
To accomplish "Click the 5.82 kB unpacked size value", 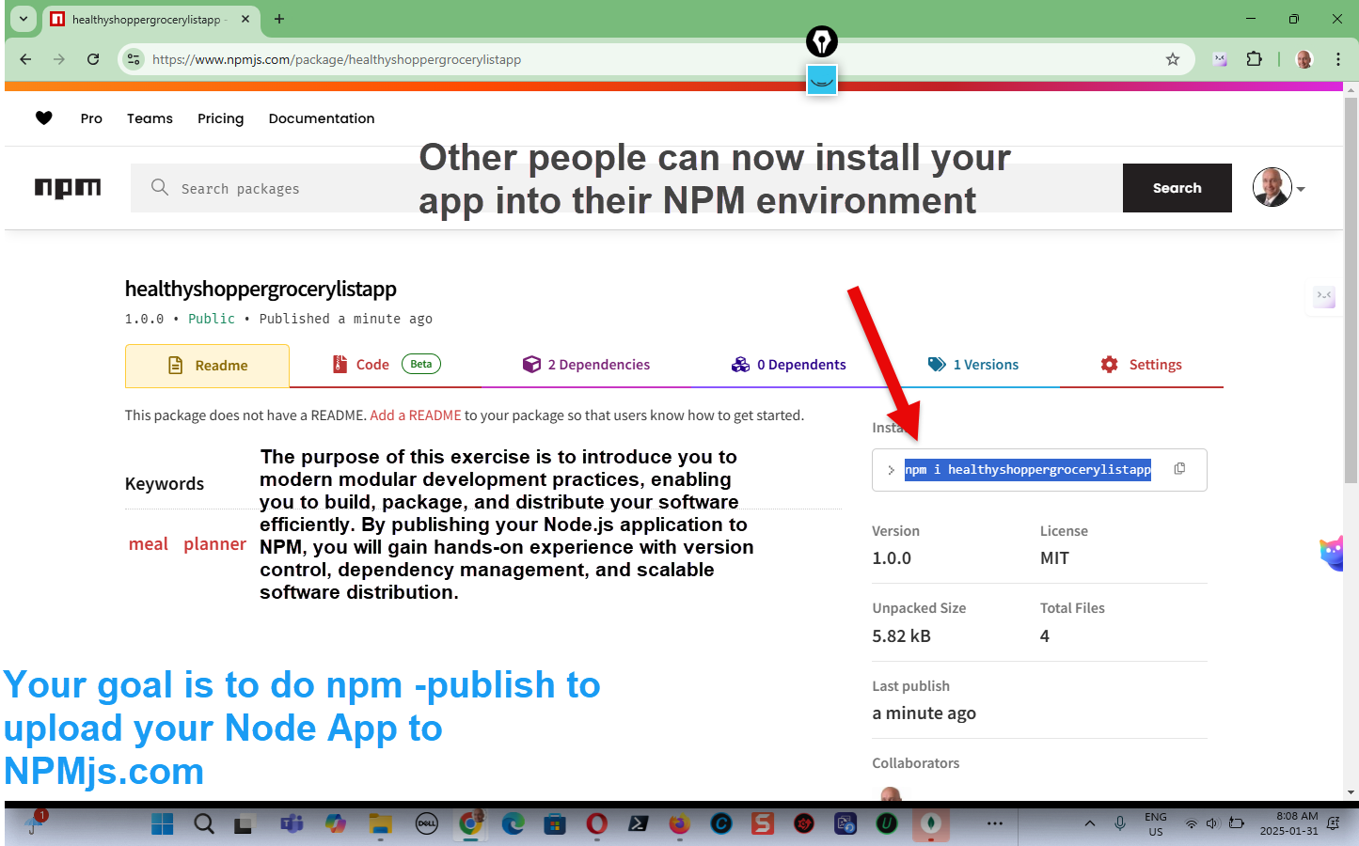I will tap(901, 636).
